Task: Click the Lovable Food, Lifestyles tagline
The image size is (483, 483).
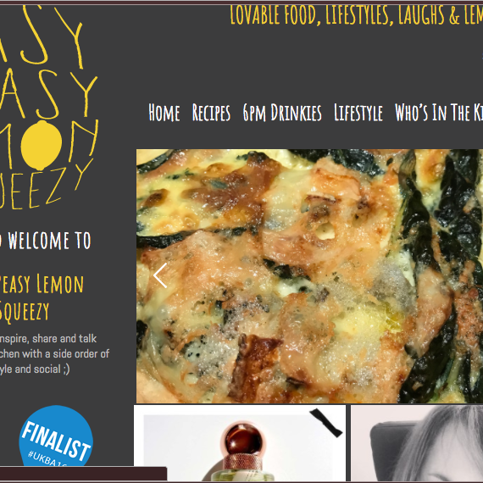Action: 357,14
